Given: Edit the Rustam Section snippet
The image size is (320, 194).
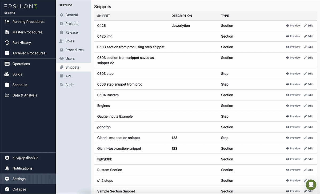Looking at the screenshot, I should coord(308,170).
